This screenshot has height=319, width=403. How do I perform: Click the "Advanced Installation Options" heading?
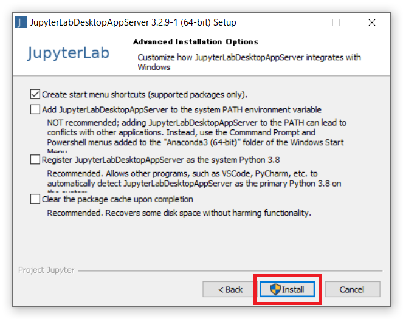(x=195, y=42)
